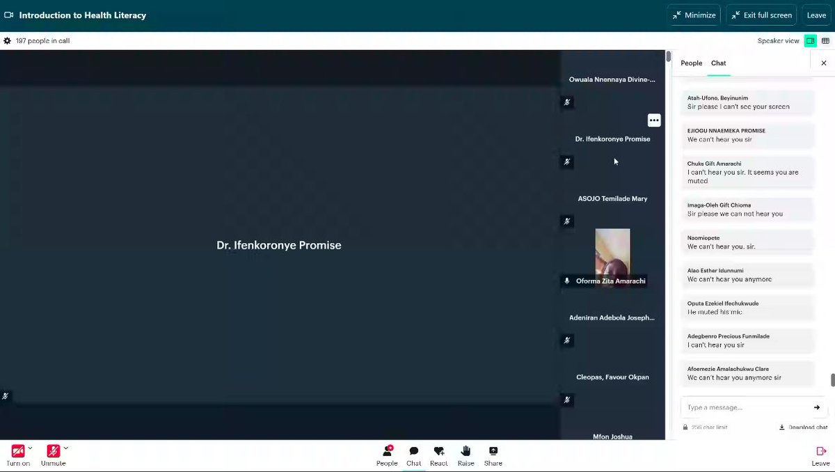Click chat message from Chuks Gift Amarachi
835x472 pixels.
pyautogui.click(x=747, y=172)
